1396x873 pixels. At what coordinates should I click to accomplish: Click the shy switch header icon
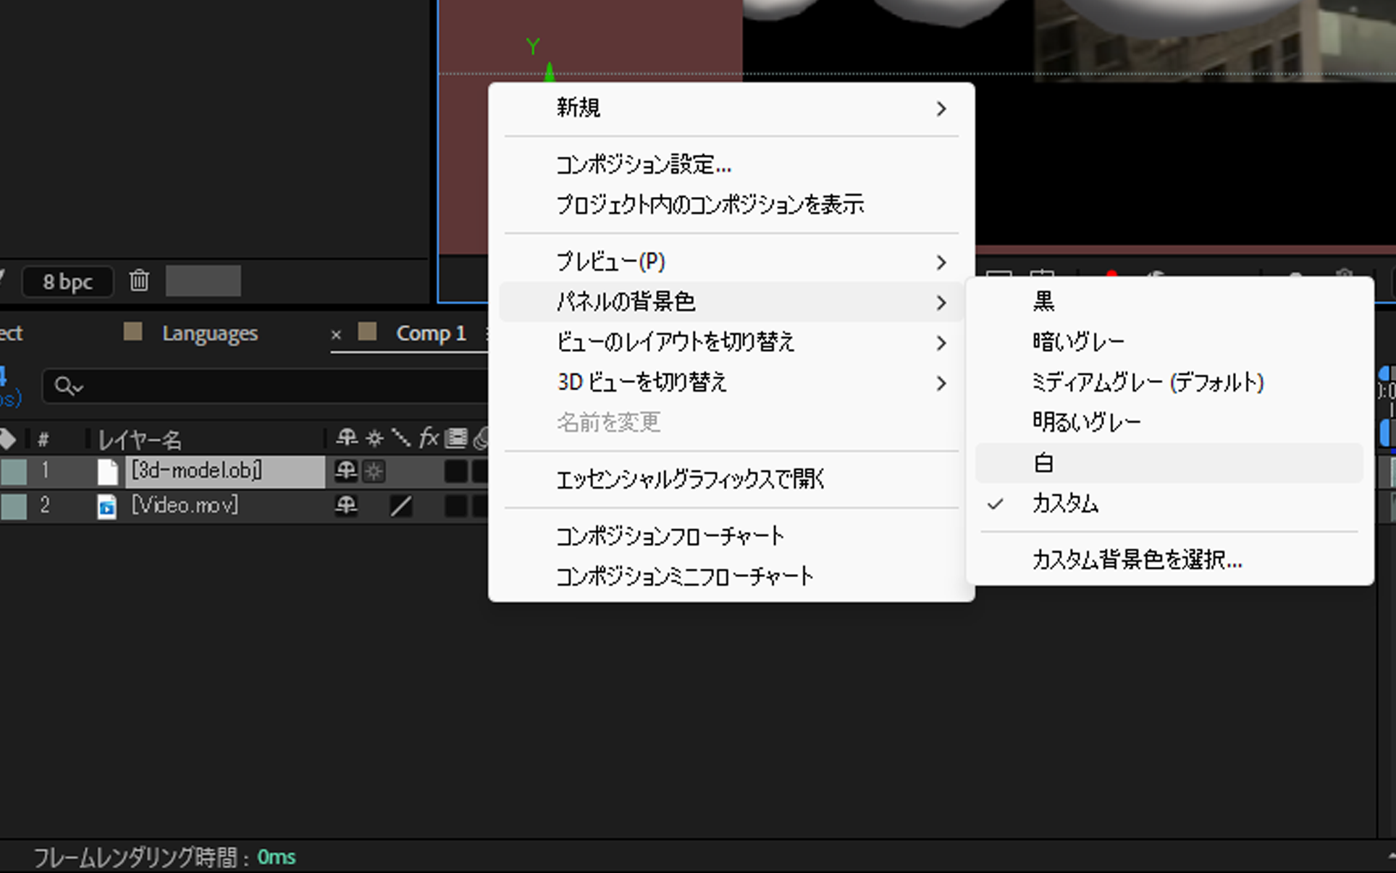[347, 437]
